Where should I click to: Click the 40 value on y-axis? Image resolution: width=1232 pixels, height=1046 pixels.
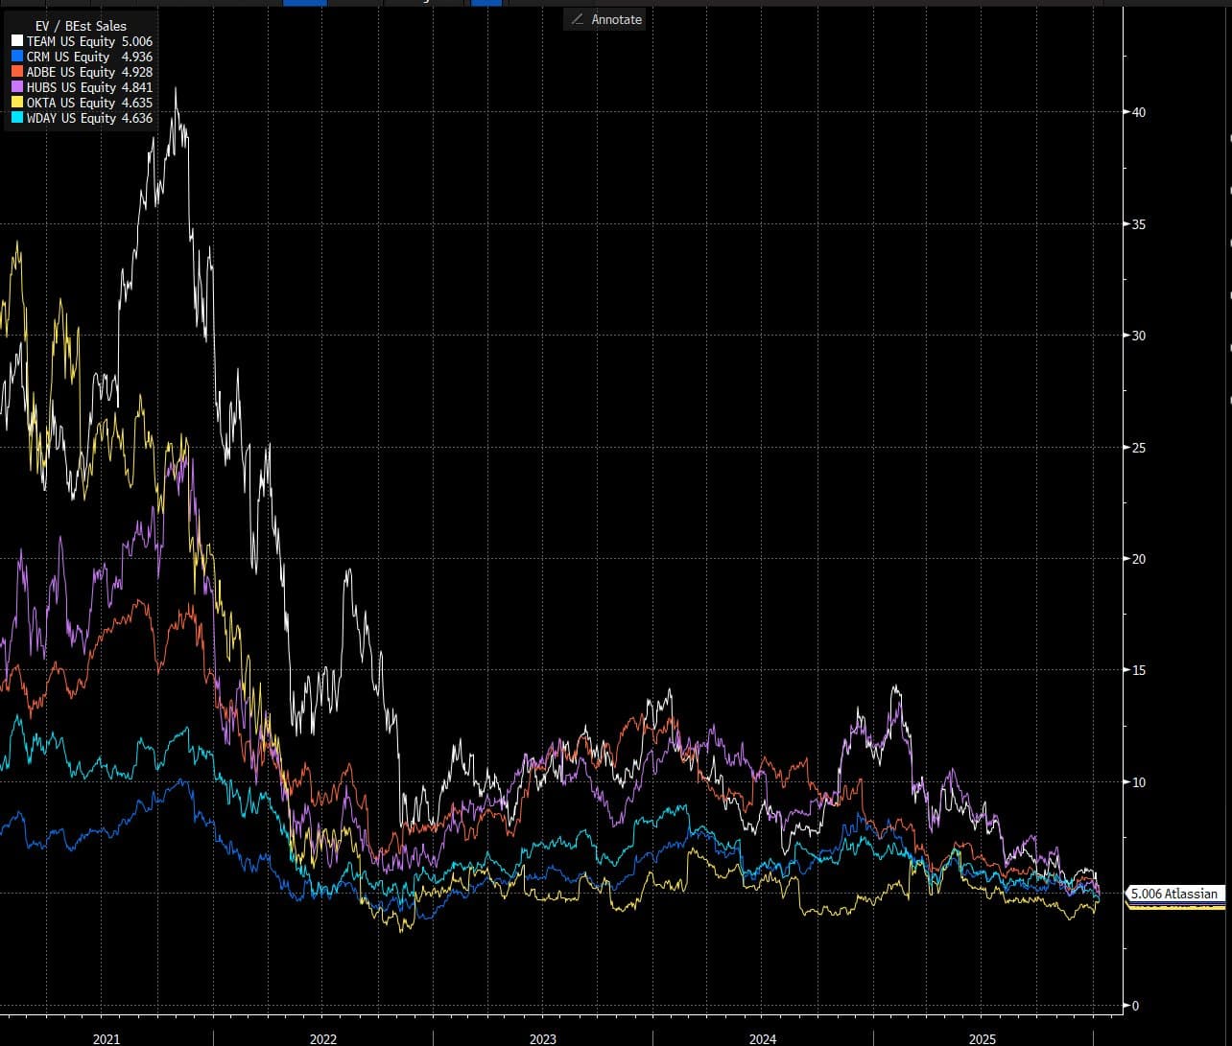point(1138,112)
